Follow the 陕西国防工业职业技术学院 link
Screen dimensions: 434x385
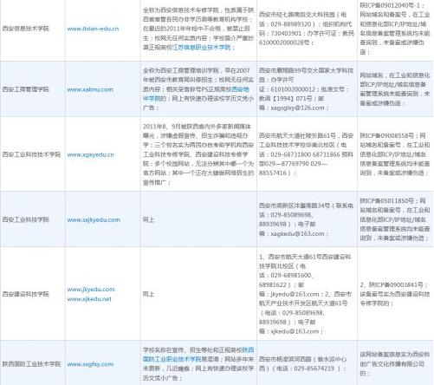(x=198, y=355)
